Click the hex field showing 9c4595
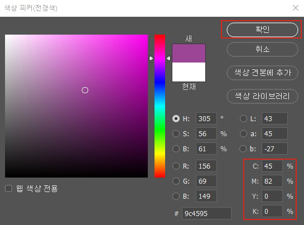Image resolution: width=304 pixels, height=225 pixels. click(x=206, y=213)
